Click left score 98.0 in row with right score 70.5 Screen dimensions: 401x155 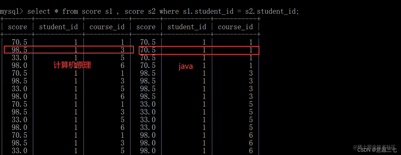19,65
